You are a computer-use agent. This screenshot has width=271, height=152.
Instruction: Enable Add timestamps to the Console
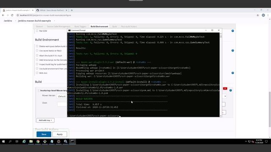coord(37,60)
